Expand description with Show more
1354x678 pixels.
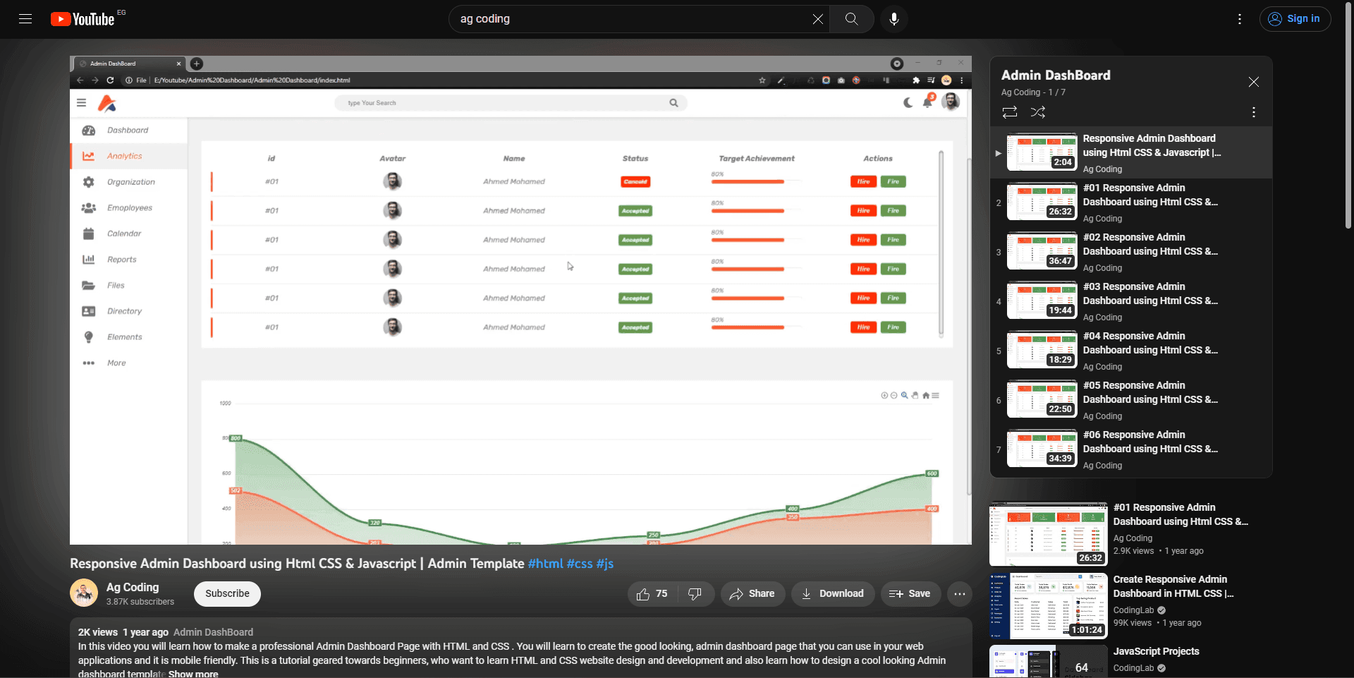tap(193, 674)
